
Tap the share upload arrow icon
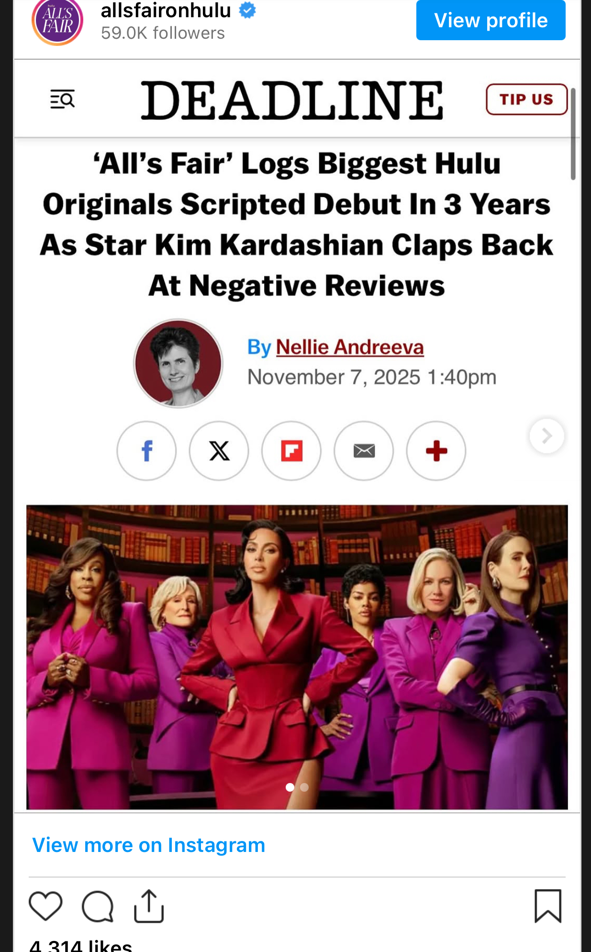[149, 906]
